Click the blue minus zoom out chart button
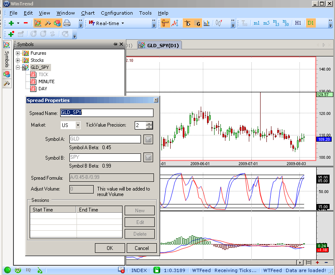 pyautogui.click(x=326, y=262)
